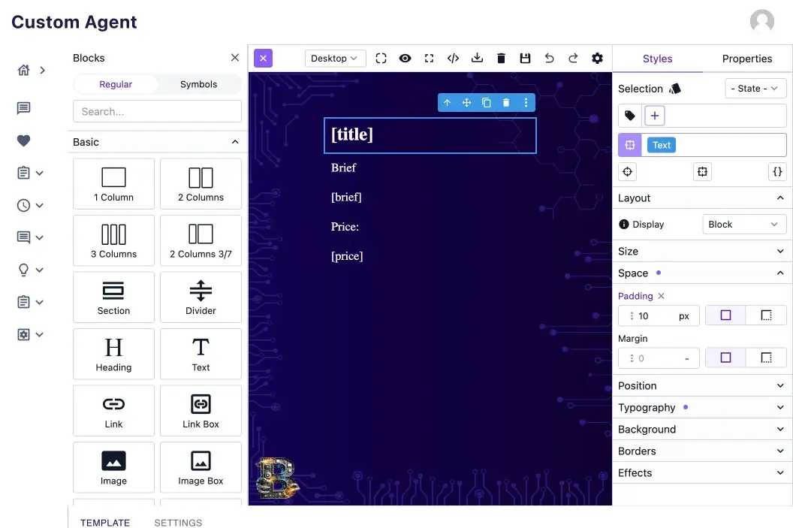Open the Desktop device selector

coord(335,58)
